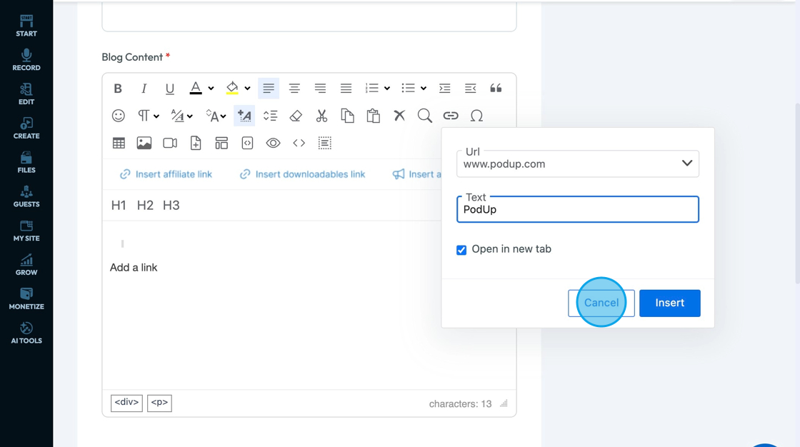Cut selection with scissors icon
The image size is (800, 447).
point(321,116)
